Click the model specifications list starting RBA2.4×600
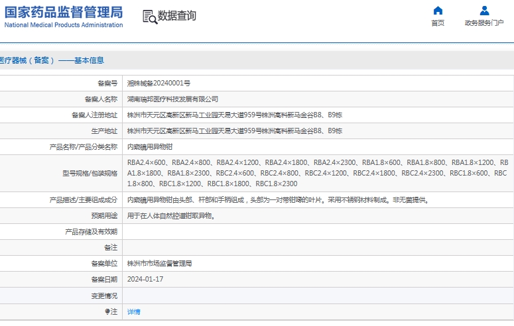This screenshot has width=514, height=326. [318, 173]
